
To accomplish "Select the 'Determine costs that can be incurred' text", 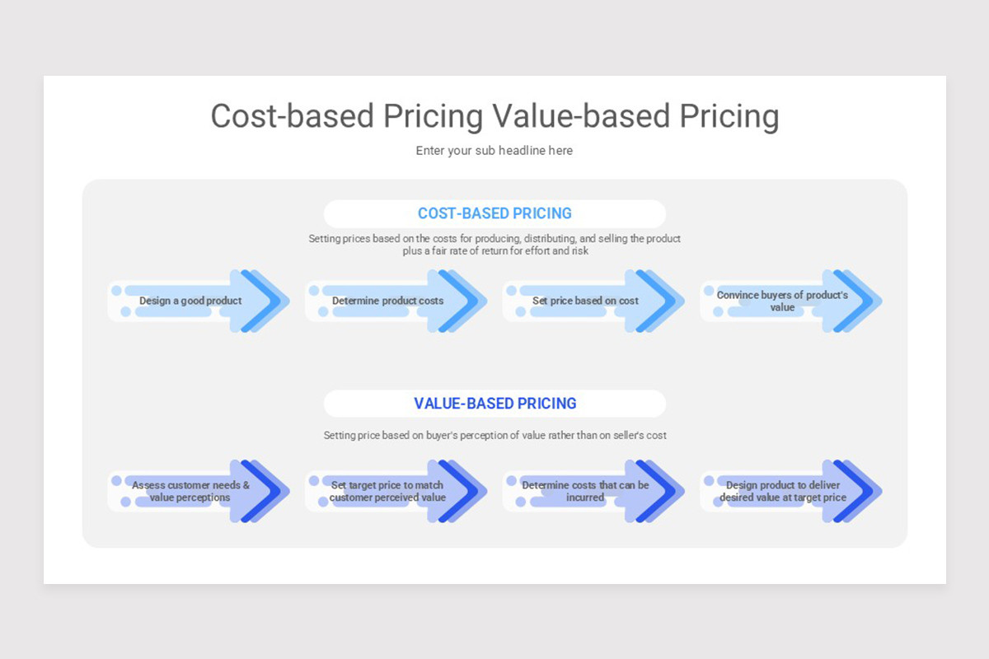I will pyautogui.click(x=585, y=491).
